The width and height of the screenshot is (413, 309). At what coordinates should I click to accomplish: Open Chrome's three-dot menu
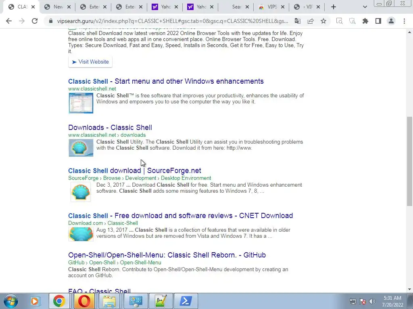(404, 21)
